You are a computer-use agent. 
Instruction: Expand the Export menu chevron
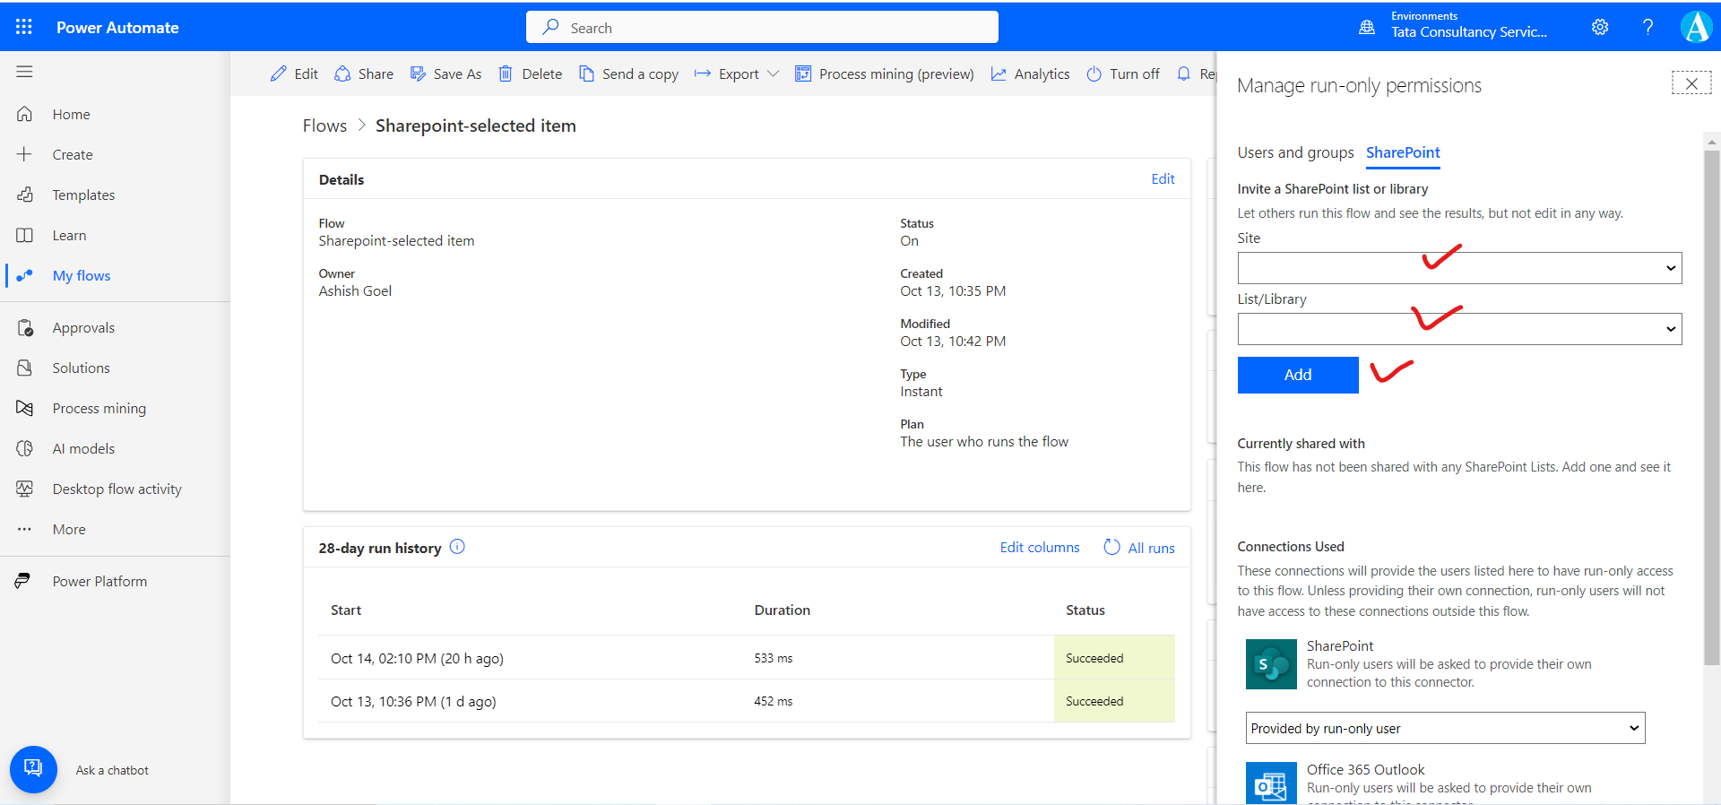pyautogui.click(x=773, y=74)
